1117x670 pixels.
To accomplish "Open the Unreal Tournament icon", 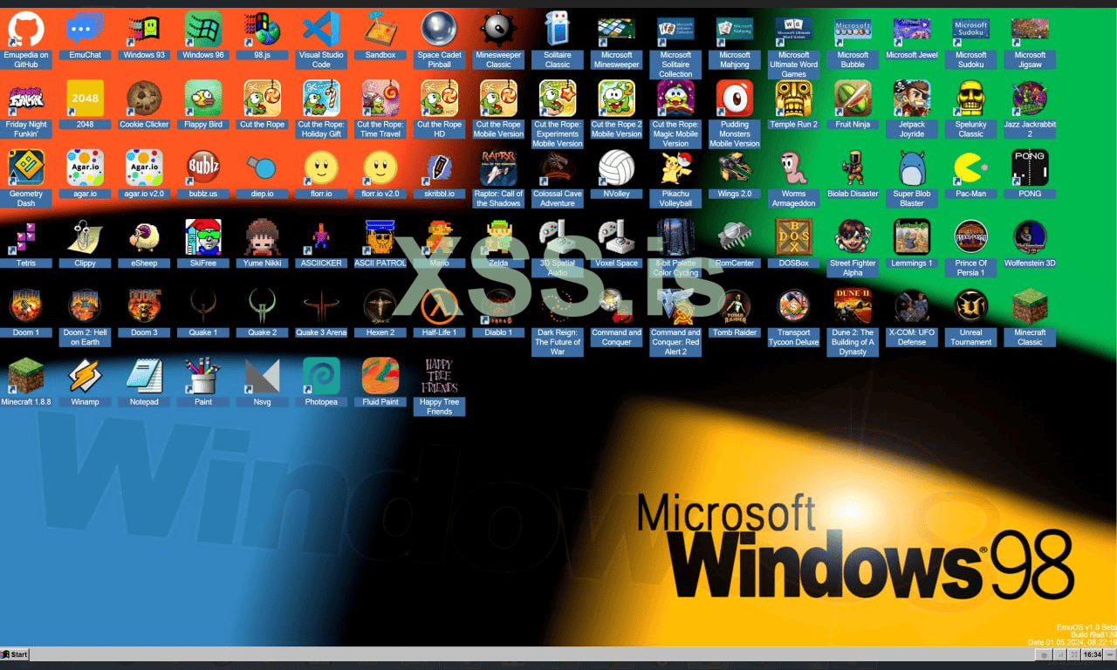I will click(x=971, y=306).
